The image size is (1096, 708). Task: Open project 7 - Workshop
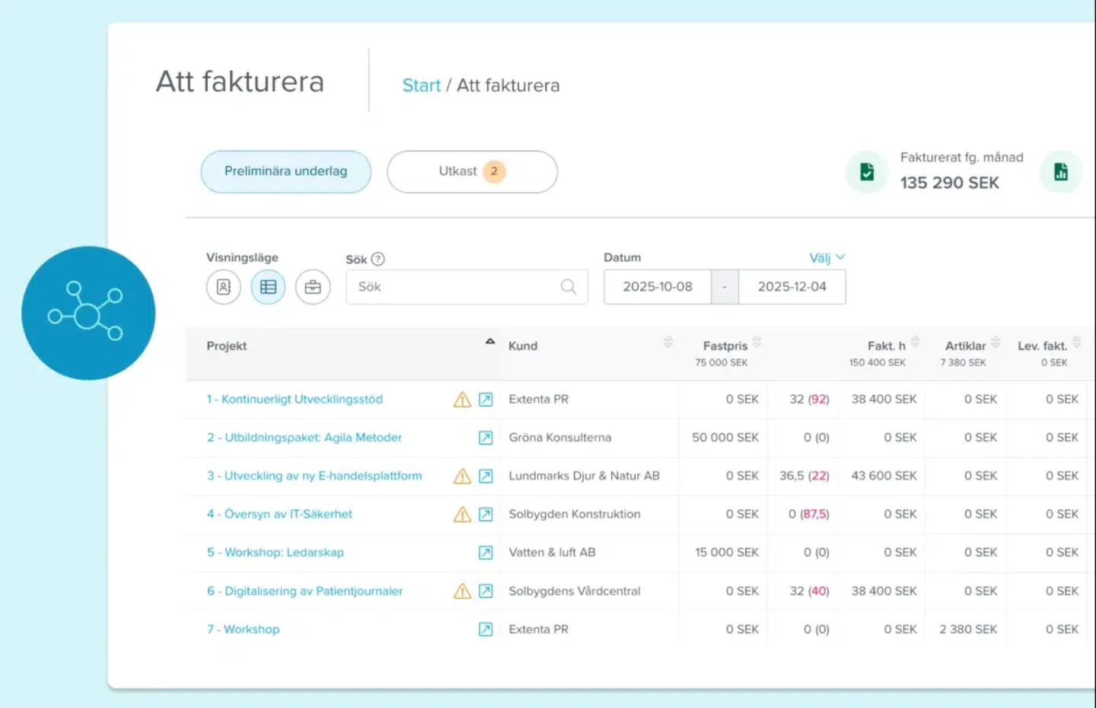click(x=244, y=630)
